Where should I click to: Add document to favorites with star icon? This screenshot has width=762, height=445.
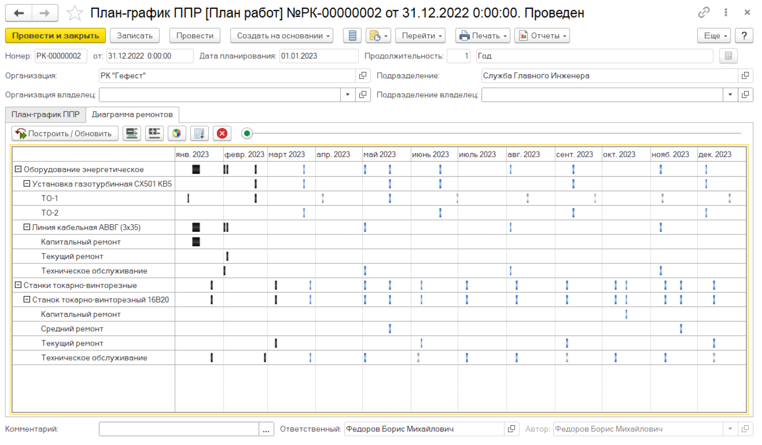74,13
